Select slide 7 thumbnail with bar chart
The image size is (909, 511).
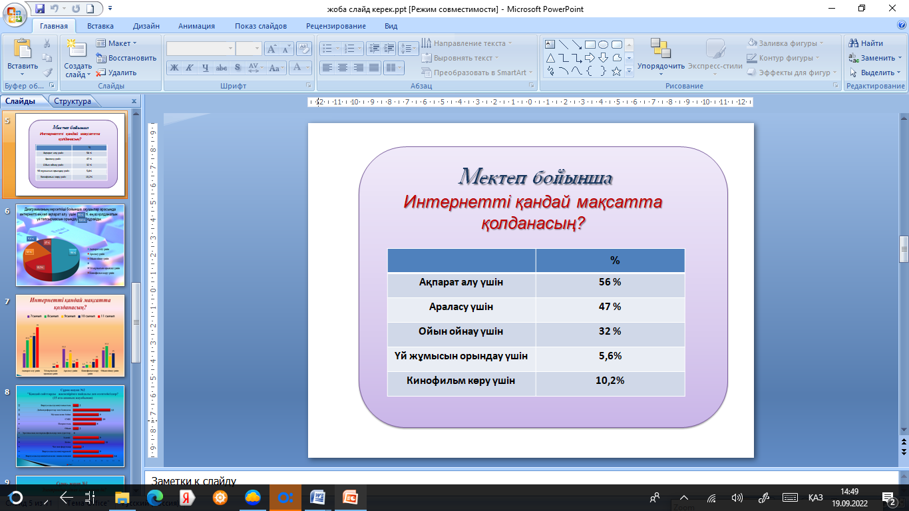pyautogui.click(x=70, y=336)
